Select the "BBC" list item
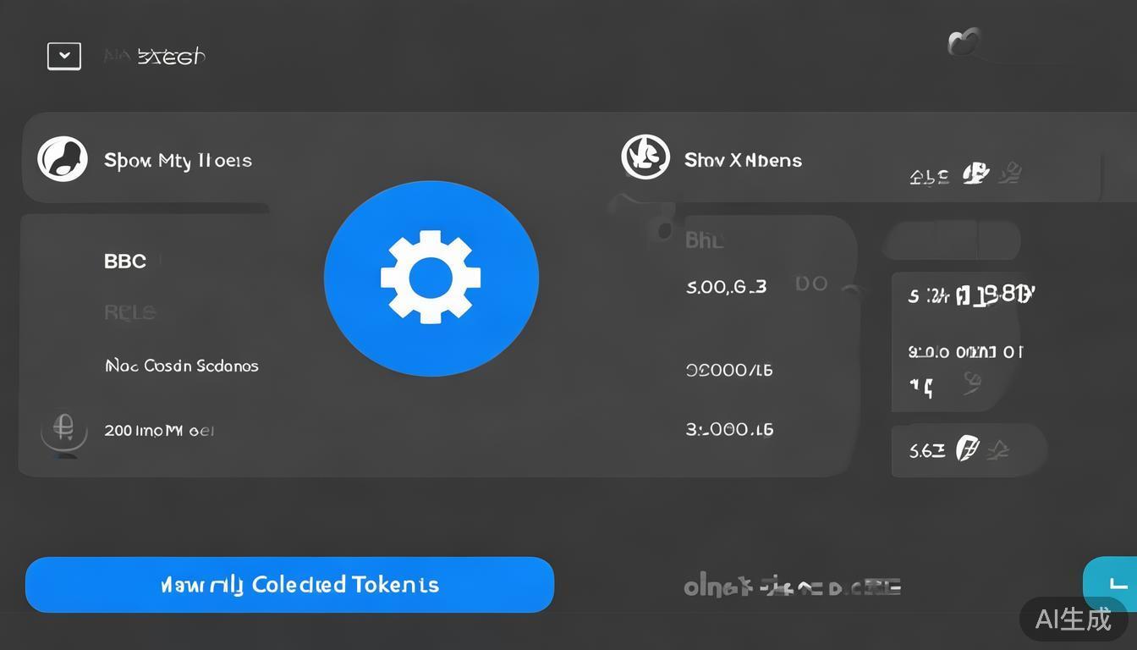 point(125,262)
